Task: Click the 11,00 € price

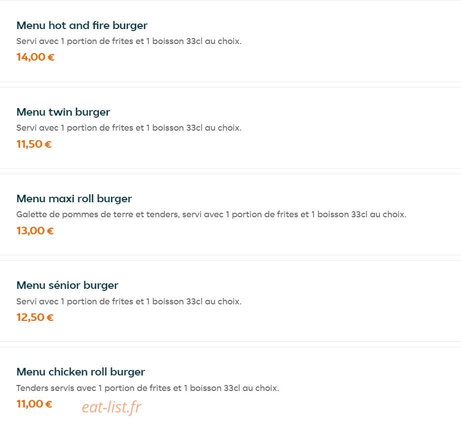Action: 34,404
